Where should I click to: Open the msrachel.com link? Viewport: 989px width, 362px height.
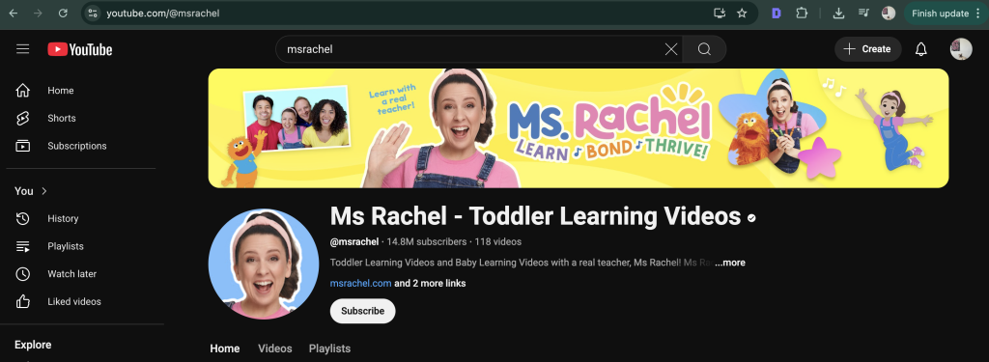361,283
